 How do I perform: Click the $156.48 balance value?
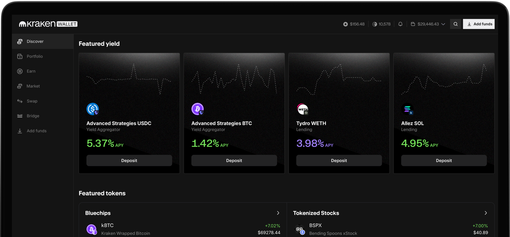pos(357,24)
